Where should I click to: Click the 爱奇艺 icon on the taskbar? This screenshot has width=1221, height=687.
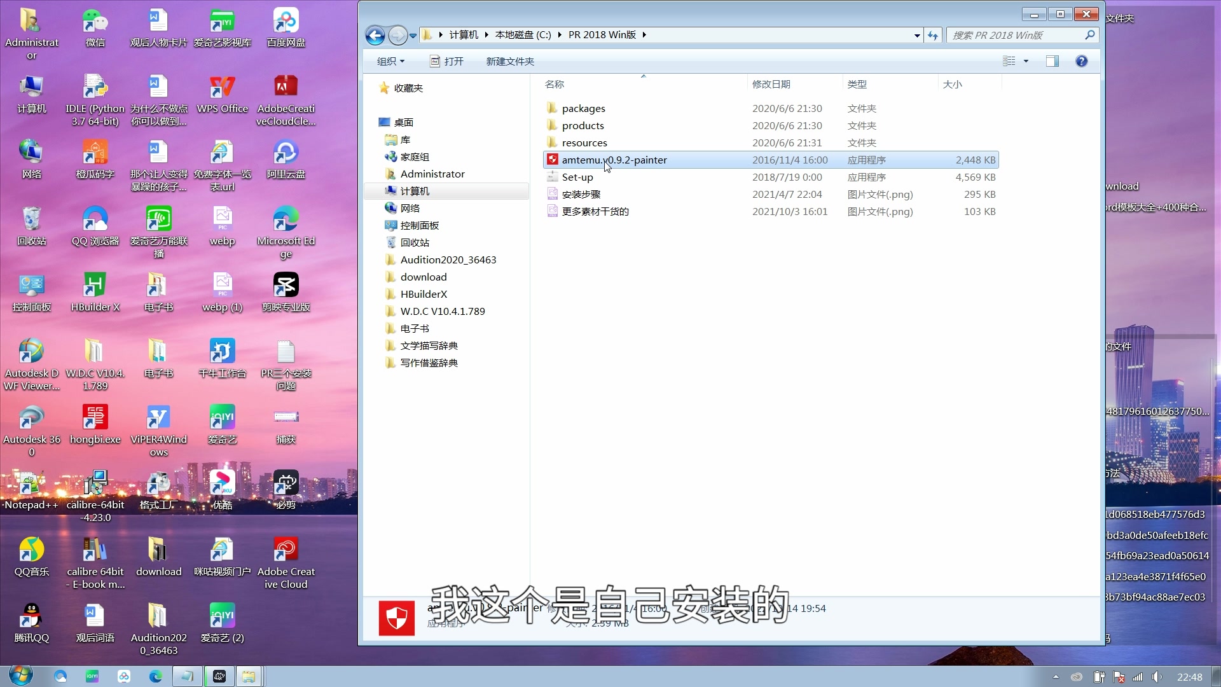[92, 676]
